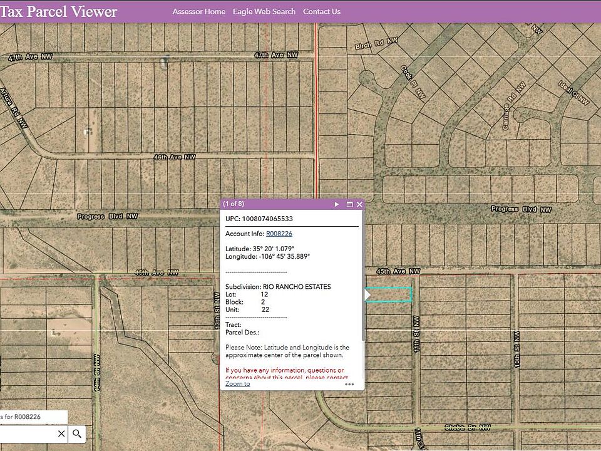Click the search input field

(x=28, y=433)
